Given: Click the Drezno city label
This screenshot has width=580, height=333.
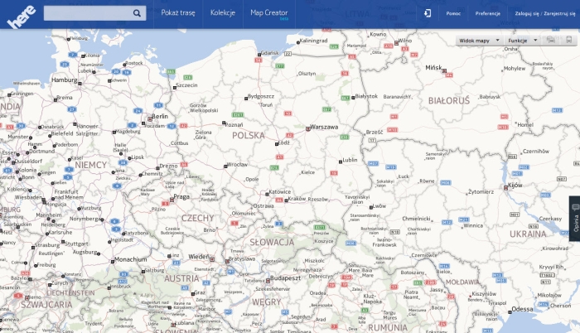Looking at the screenshot, I should tap(169, 166).
